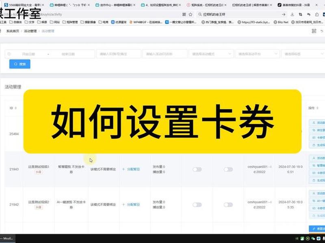325x243 pixels.
Task: Click the AI一键 action icon in row 21942
Action: [314, 201]
